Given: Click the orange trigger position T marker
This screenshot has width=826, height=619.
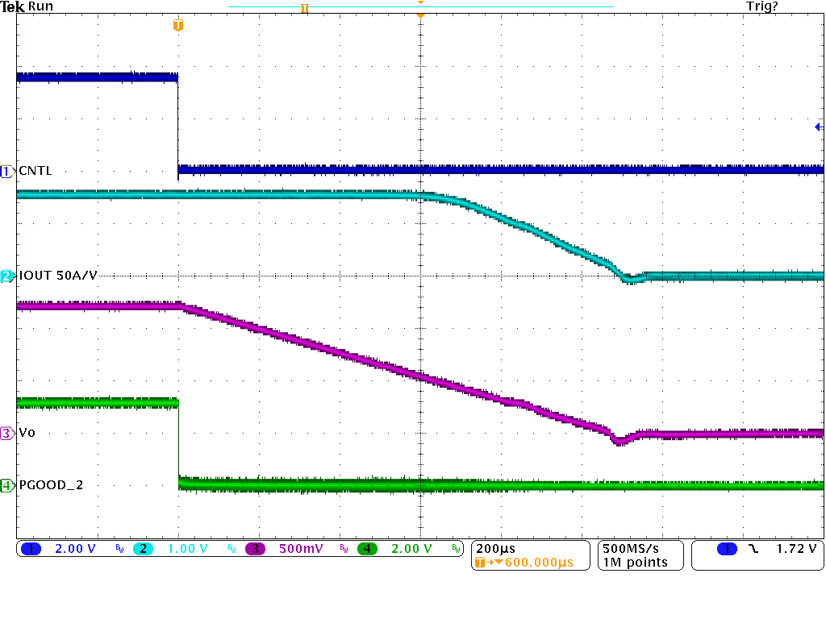Looking at the screenshot, I should (178, 26).
